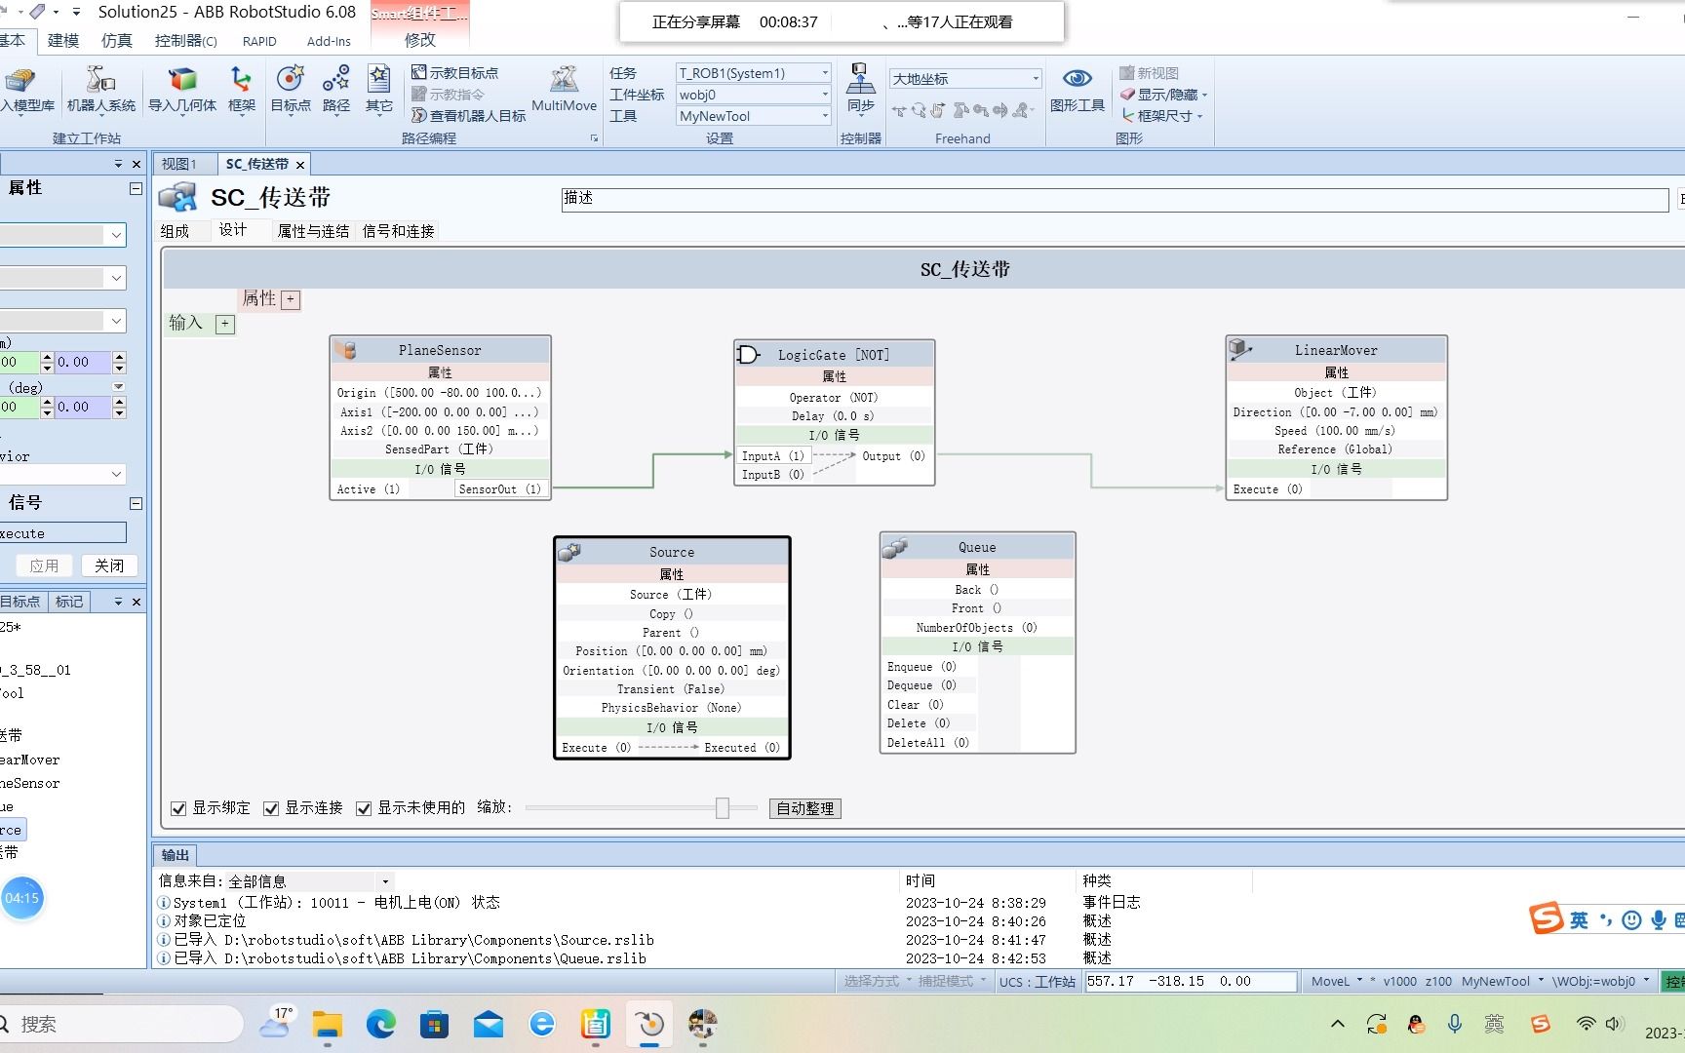Open the robot system (机器人系统) icon
The image size is (1685, 1053).
[101, 90]
